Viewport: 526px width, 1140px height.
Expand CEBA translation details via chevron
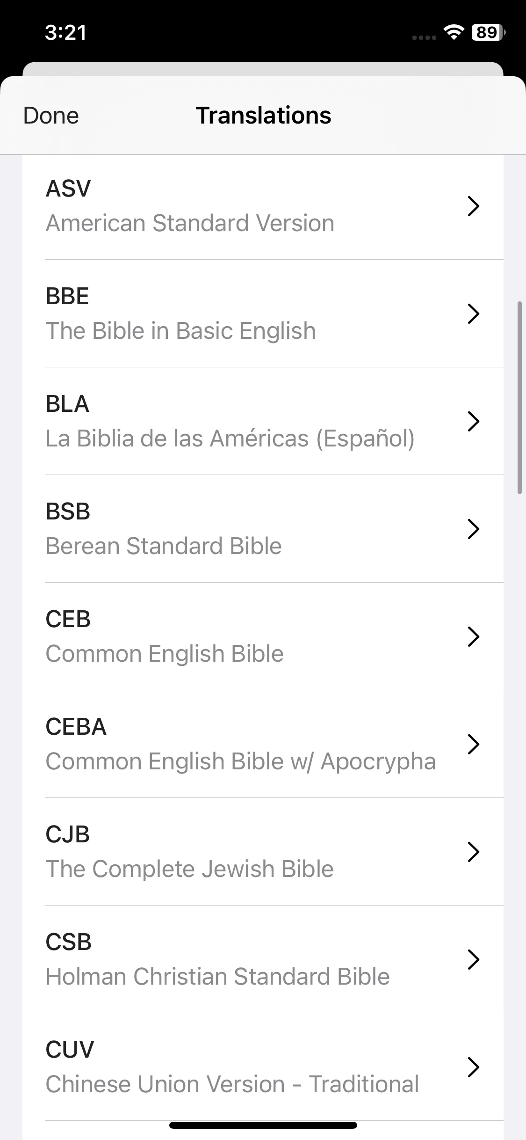[473, 744]
